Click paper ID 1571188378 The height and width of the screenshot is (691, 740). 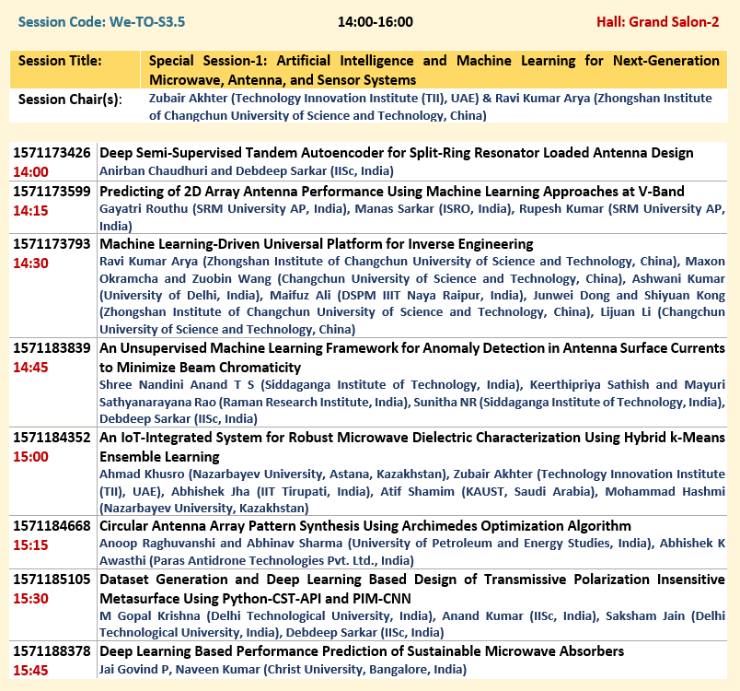(x=51, y=651)
